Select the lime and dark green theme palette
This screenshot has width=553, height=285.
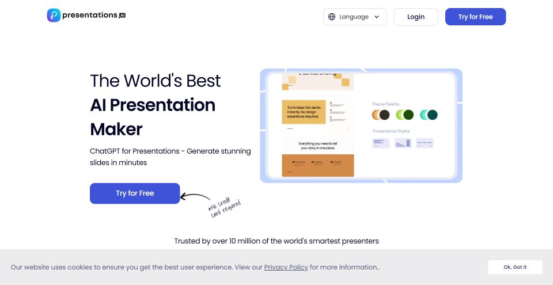[x=404, y=115]
